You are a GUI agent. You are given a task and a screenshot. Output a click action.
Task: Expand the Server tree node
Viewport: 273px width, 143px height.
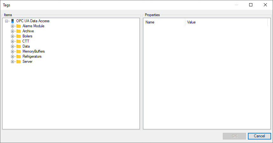coord(13,62)
